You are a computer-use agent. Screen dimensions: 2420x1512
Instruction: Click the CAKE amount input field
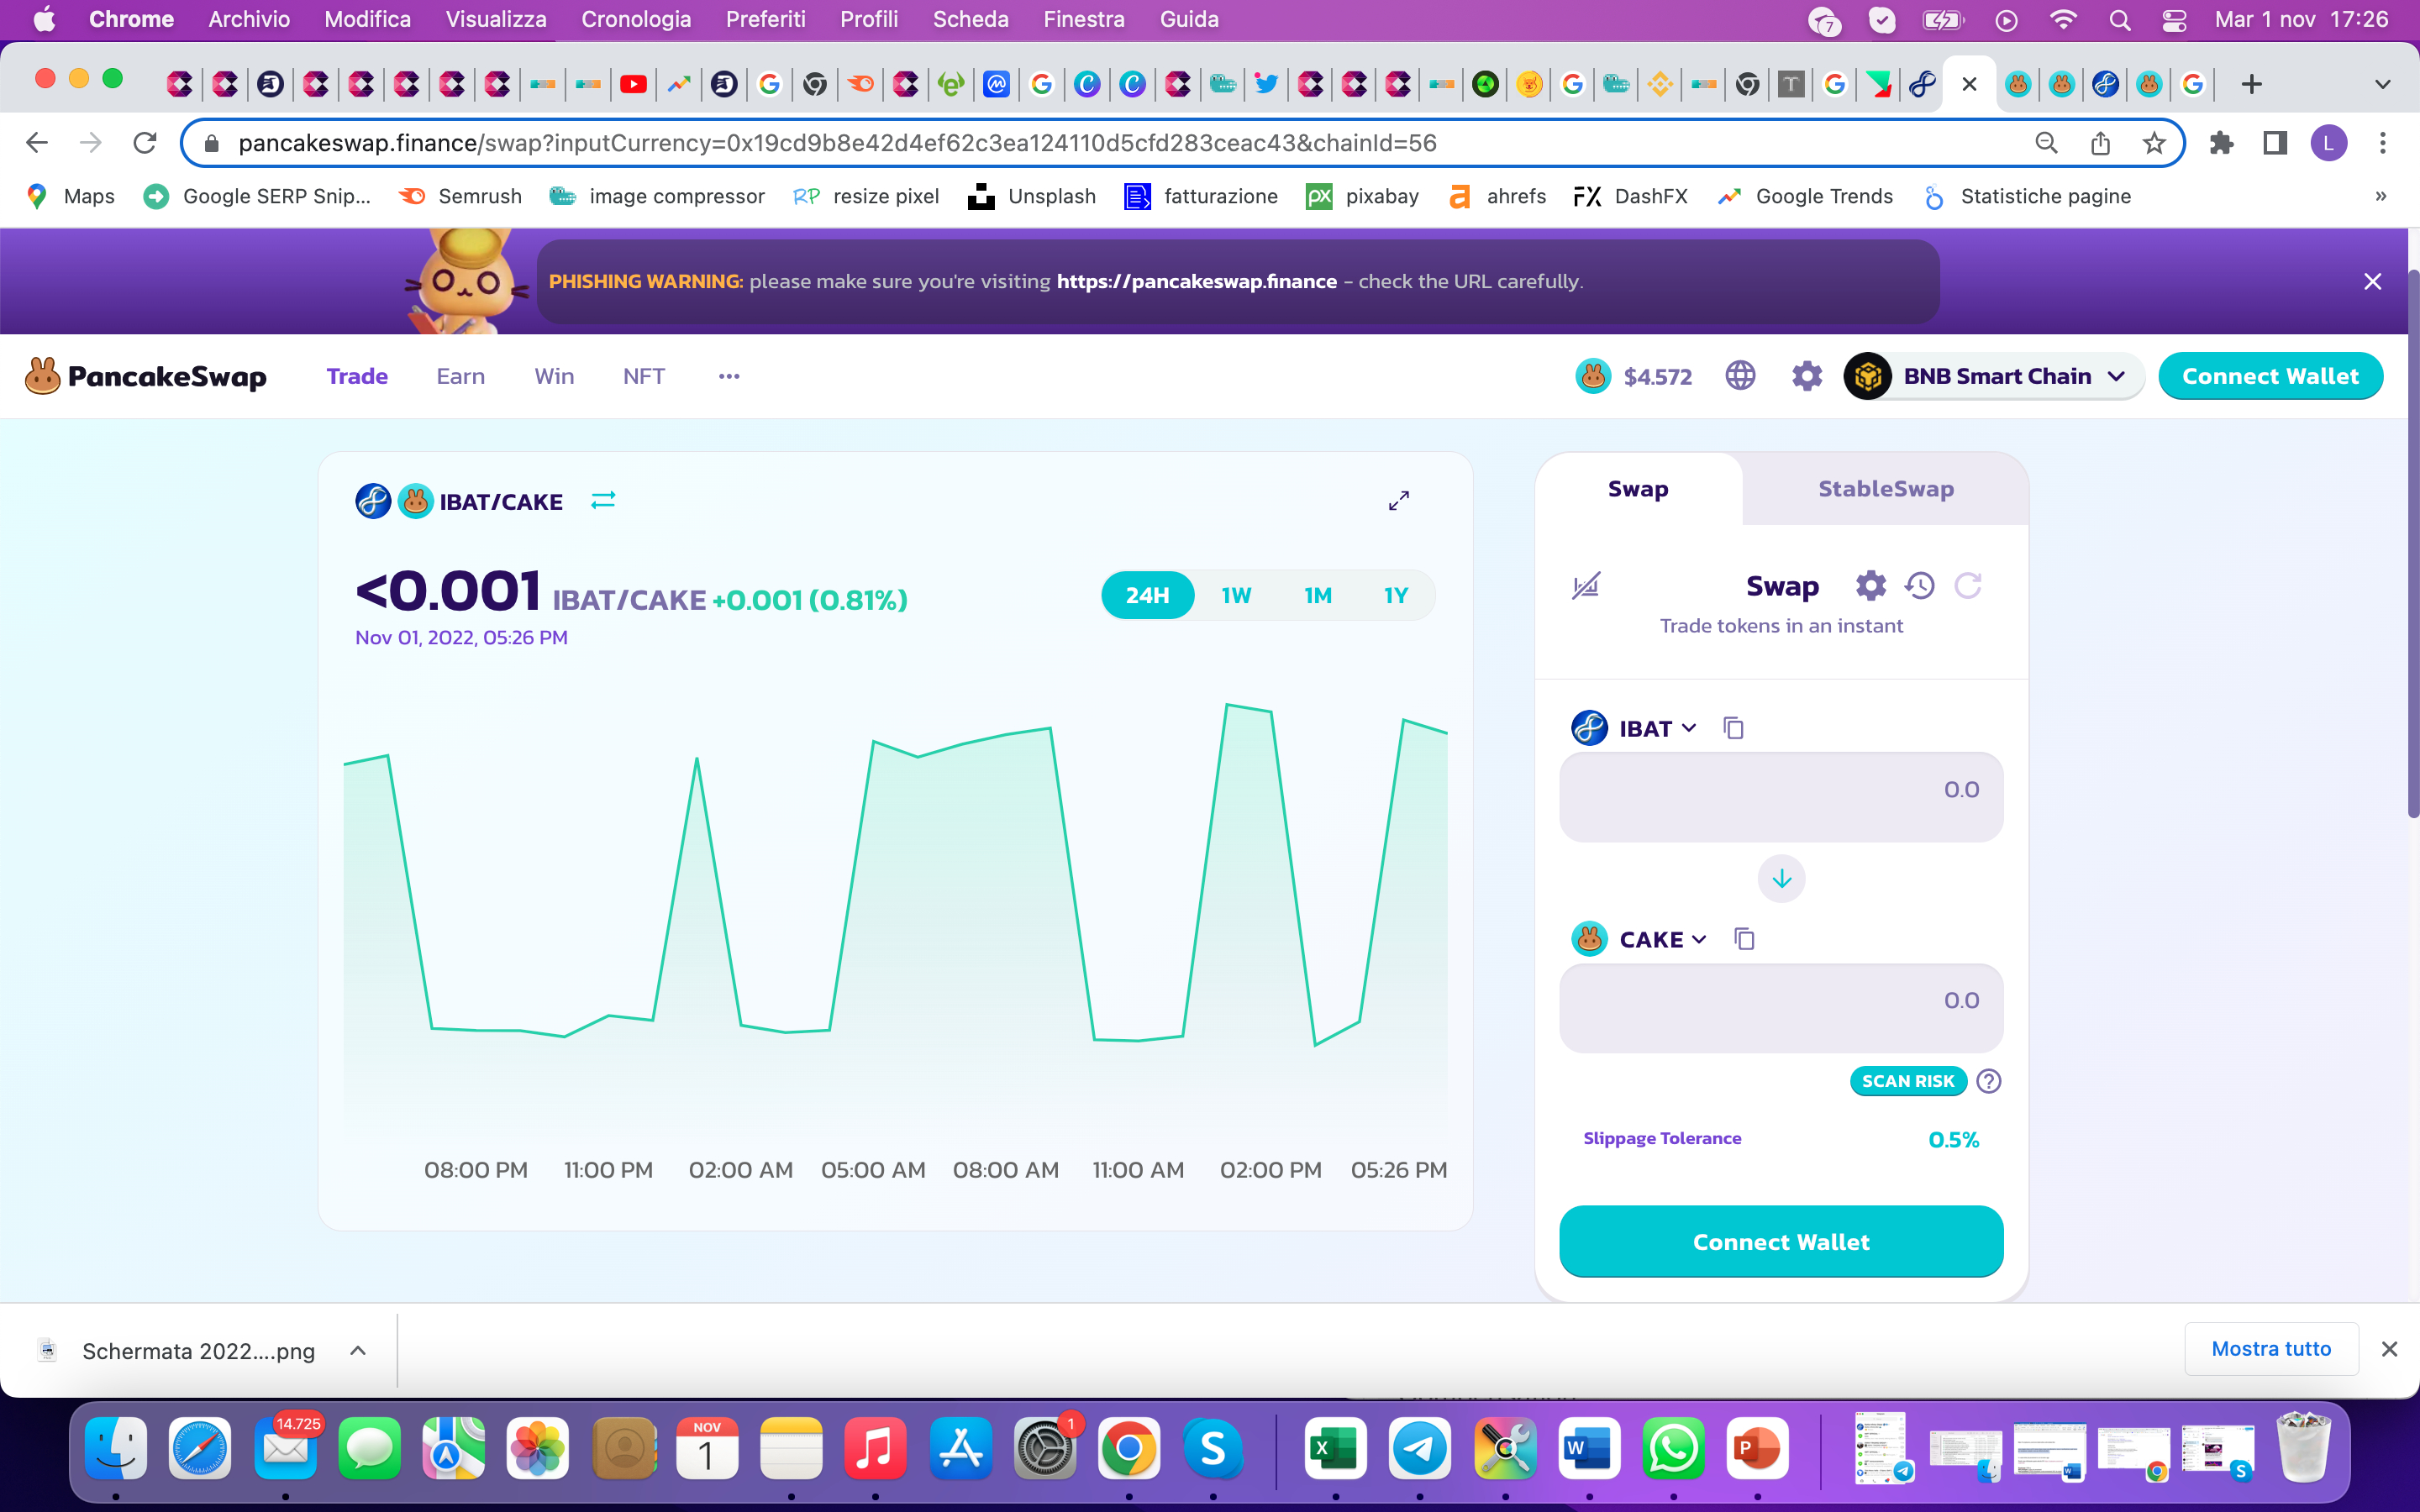coord(1781,1008)
